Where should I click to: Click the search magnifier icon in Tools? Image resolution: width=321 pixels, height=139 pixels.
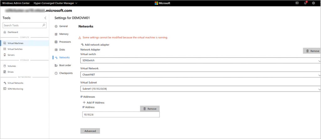pyautogui.click(x=44, y=25)
